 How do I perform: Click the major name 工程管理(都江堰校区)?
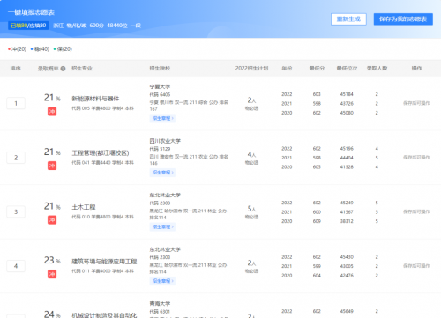(101, 153)
